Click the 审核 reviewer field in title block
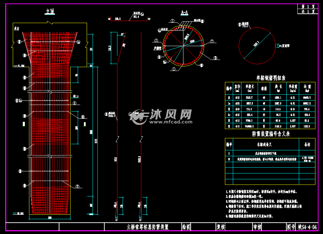This screenshot has height=234, width=323. [x=256, y=227]
